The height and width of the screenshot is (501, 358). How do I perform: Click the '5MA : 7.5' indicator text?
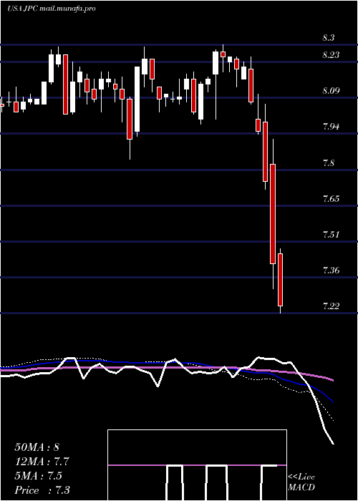click(x=39, y=476)
